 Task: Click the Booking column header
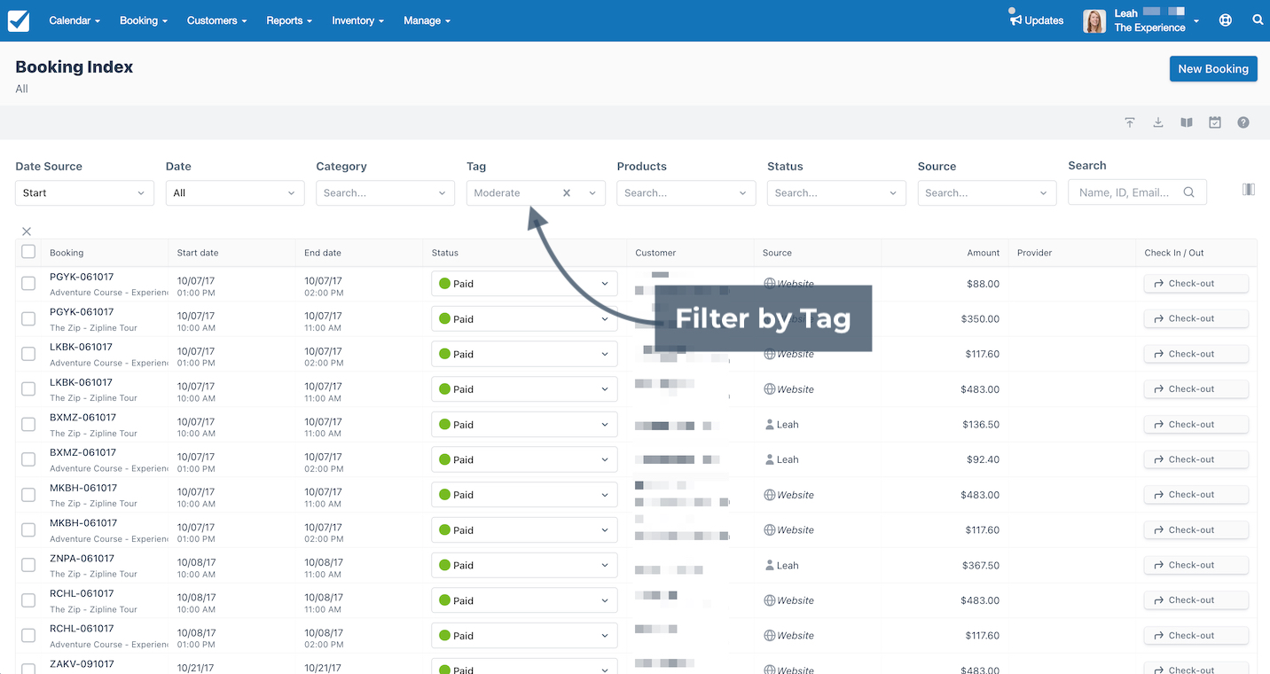point(67,253)
